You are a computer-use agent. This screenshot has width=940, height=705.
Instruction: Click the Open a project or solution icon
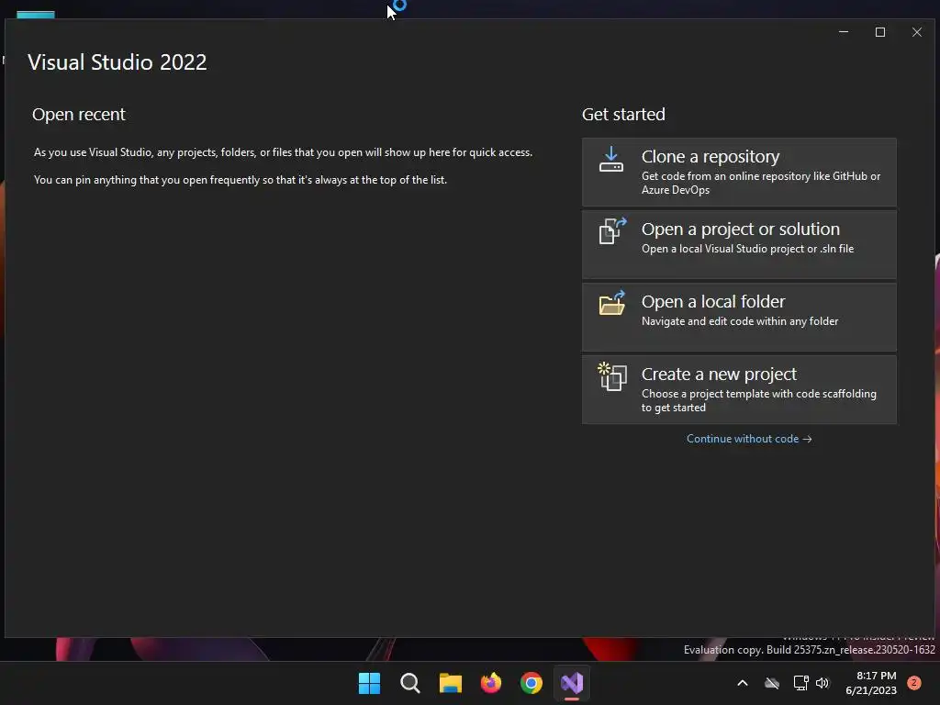pyautogui.click(x=612, y=230)
